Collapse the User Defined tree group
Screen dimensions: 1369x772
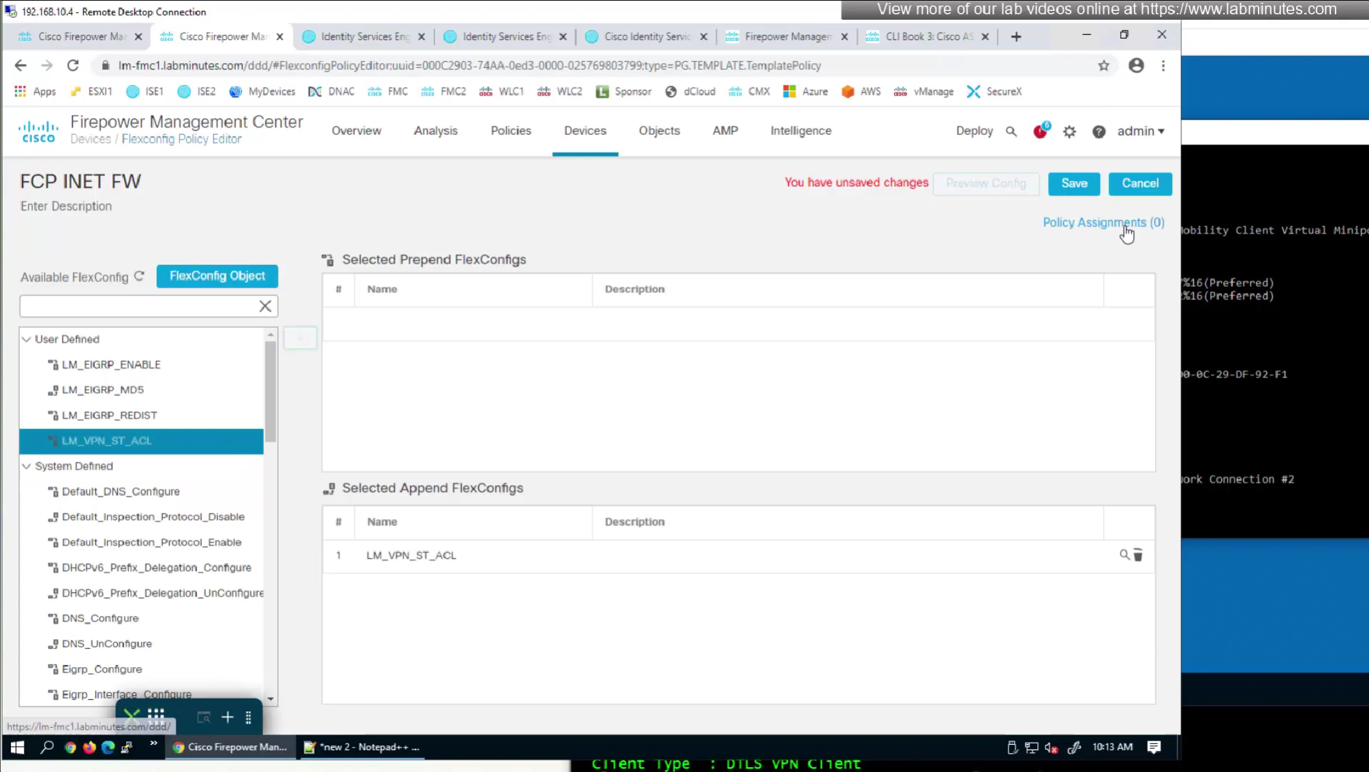coord(27,339)
